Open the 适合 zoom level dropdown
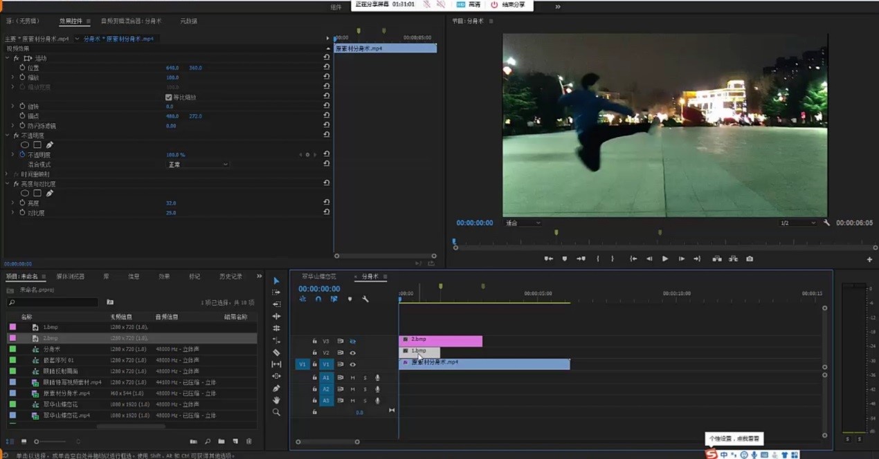 523,223
